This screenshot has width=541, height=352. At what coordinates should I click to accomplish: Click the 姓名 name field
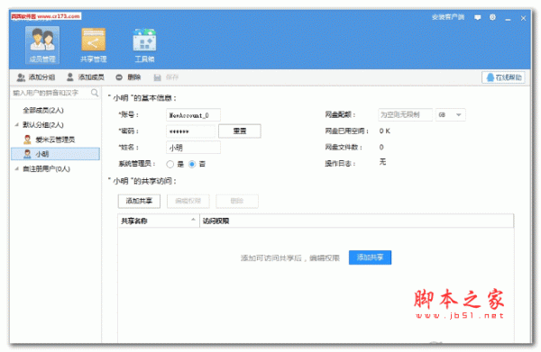point(193,148)
